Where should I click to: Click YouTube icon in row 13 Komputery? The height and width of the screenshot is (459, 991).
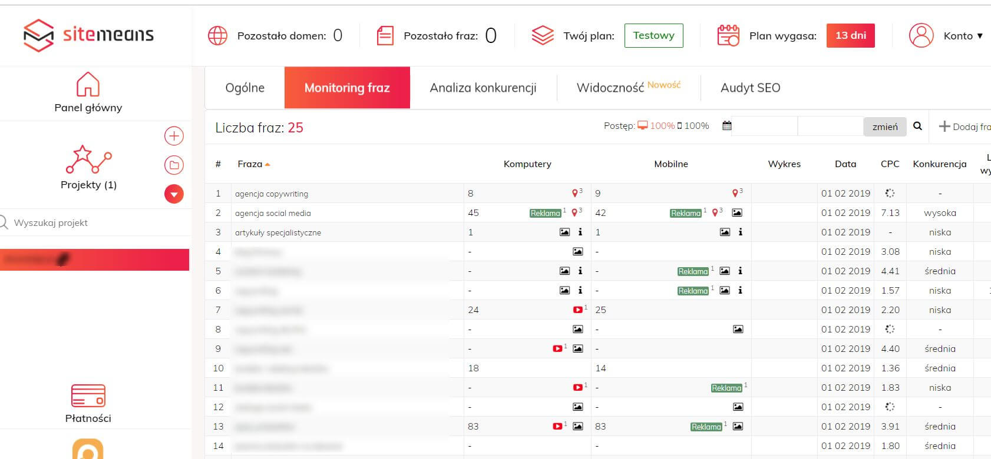557,426
